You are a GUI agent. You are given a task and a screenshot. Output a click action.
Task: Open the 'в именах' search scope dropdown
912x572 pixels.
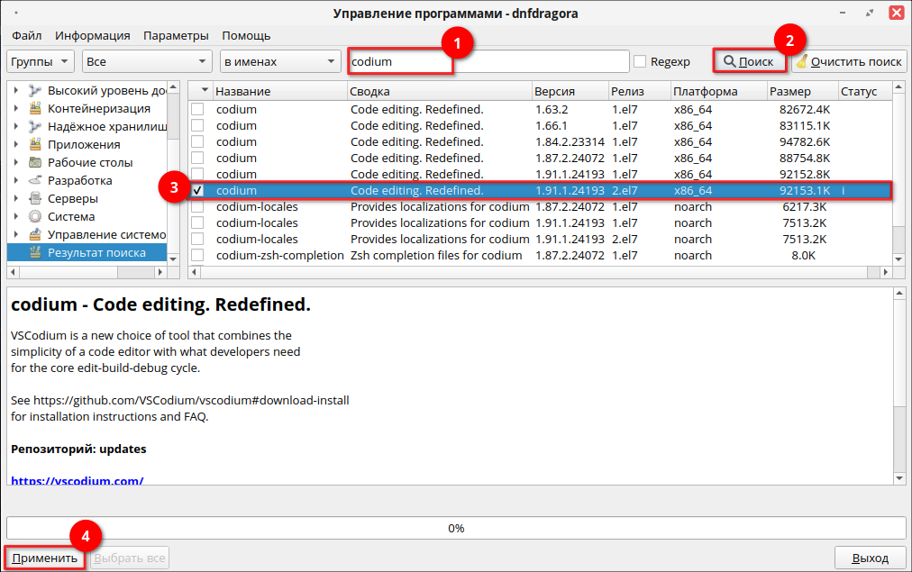pyautogui.click(x=279, y=62)
